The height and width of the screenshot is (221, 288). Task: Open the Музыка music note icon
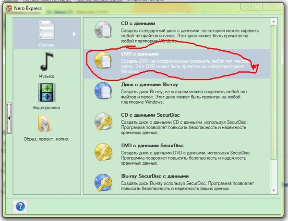pos(47,61)
